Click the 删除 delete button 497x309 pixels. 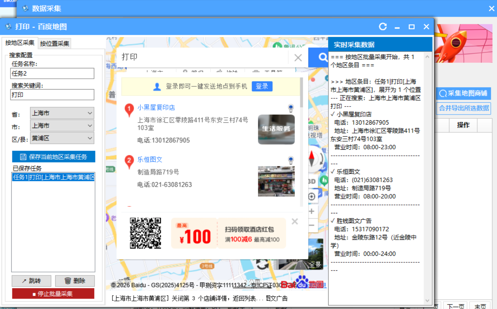point(75,281)
